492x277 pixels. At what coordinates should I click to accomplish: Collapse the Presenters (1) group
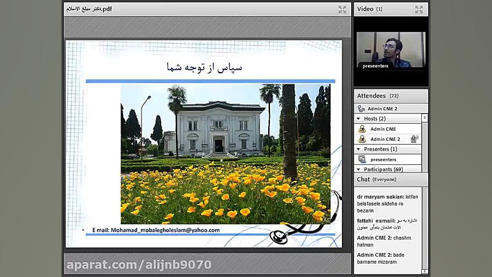359,149
